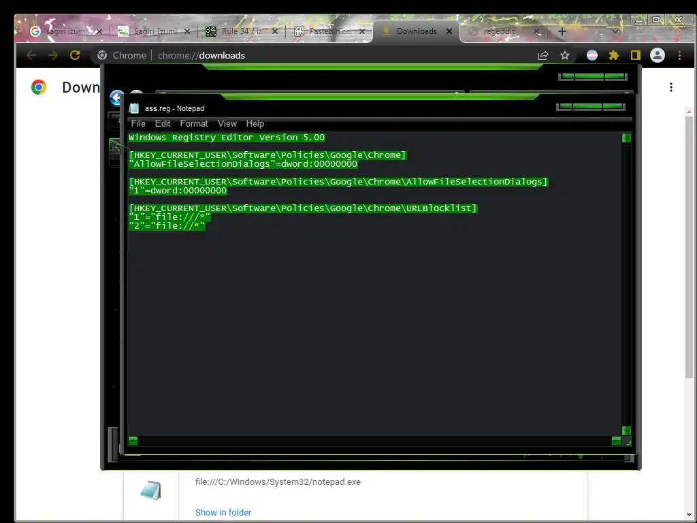Click the Chrome logo on the Downloads page
Image resolution: width=697 pixels, height=523 pixels.
(x=39, y=87)
